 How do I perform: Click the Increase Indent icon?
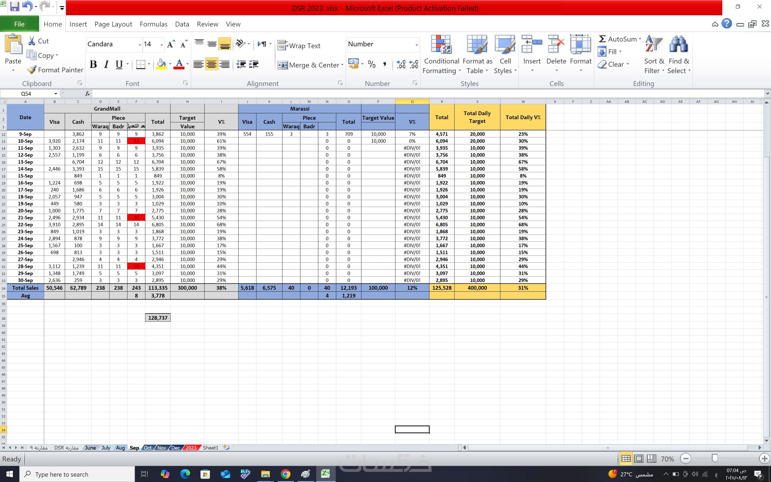pyautogui.click(x=254, y=64)
